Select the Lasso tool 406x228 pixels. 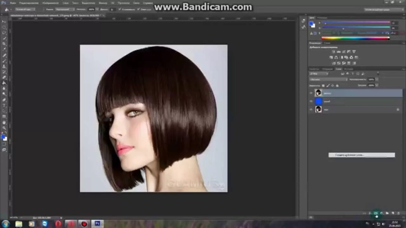tap(4, 33)
